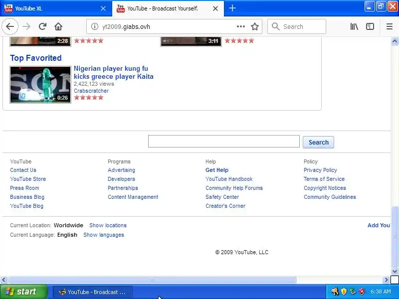Open the Developers link

(x=121, y=179)
